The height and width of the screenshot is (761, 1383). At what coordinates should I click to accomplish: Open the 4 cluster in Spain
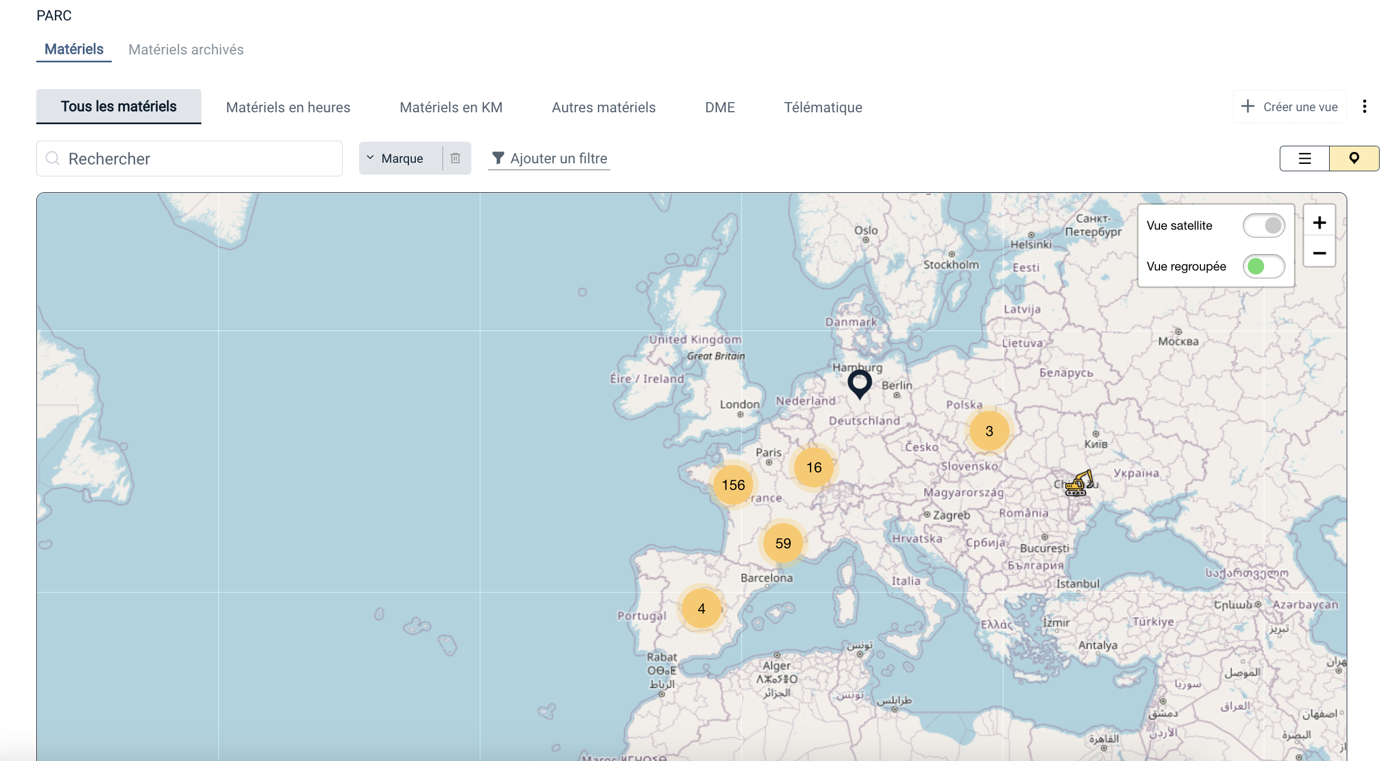pos(702,608)
